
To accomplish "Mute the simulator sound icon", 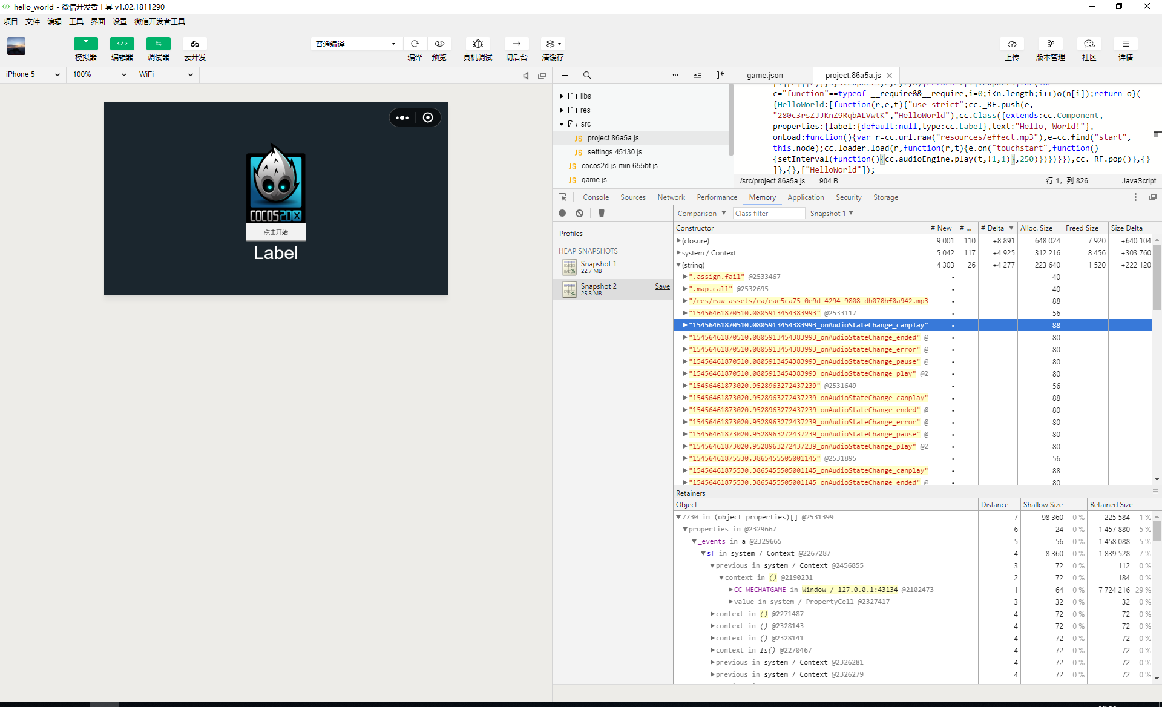I will 525,76.
